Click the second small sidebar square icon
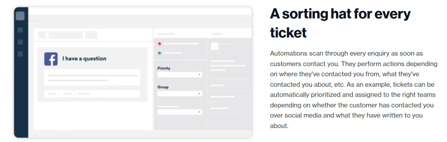 20,30
